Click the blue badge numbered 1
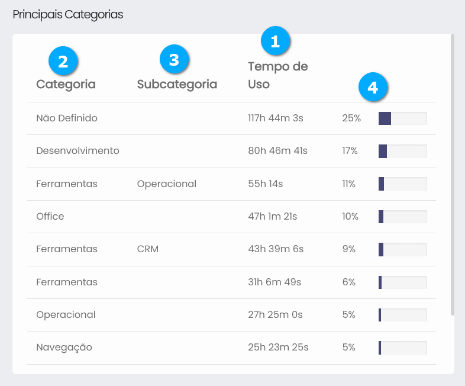The height and width of the screenshot is (386, 465). pyautogui.click(x=275, y=41)
